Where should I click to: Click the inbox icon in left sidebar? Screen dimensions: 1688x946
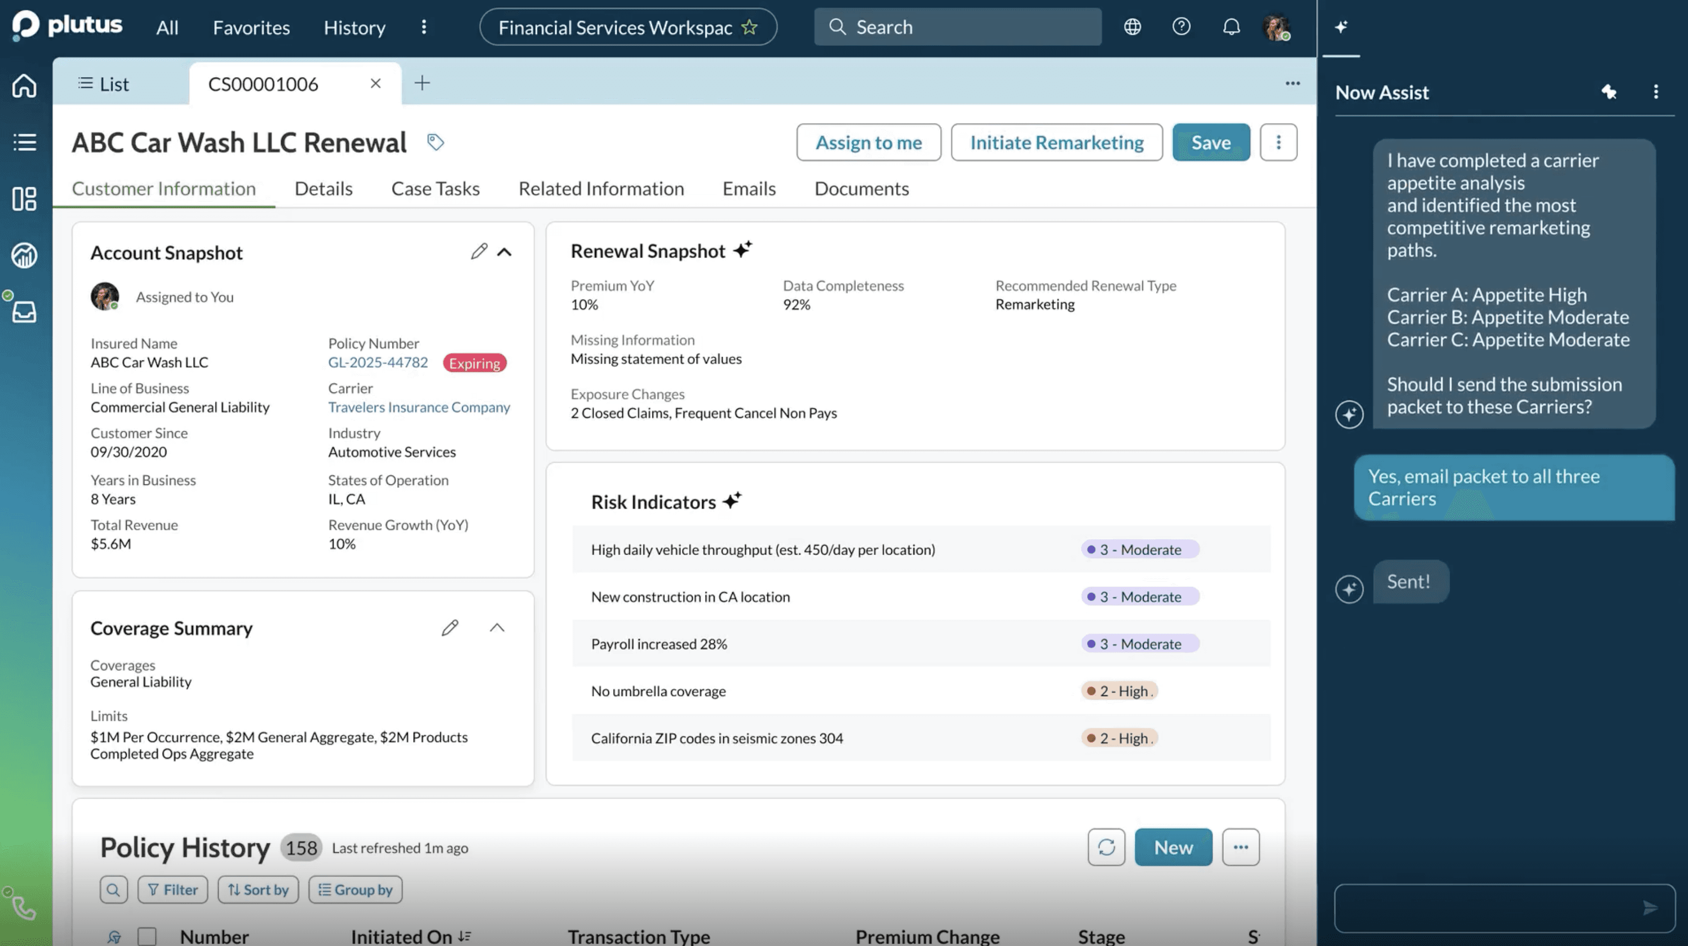24,312
